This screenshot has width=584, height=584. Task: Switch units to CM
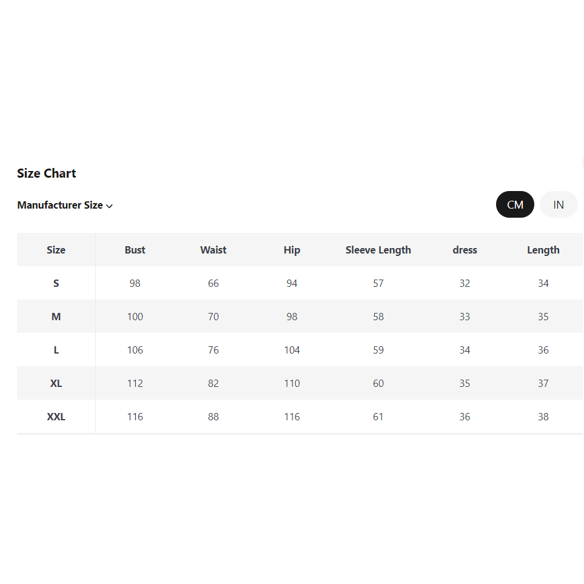[515, 204]
